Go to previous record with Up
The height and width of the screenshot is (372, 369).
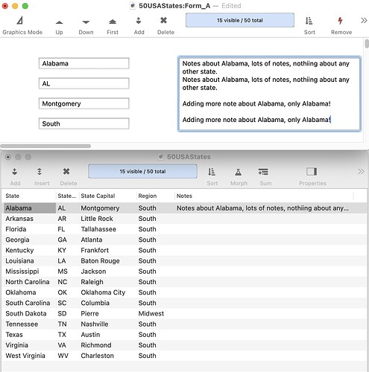[59, 26]
